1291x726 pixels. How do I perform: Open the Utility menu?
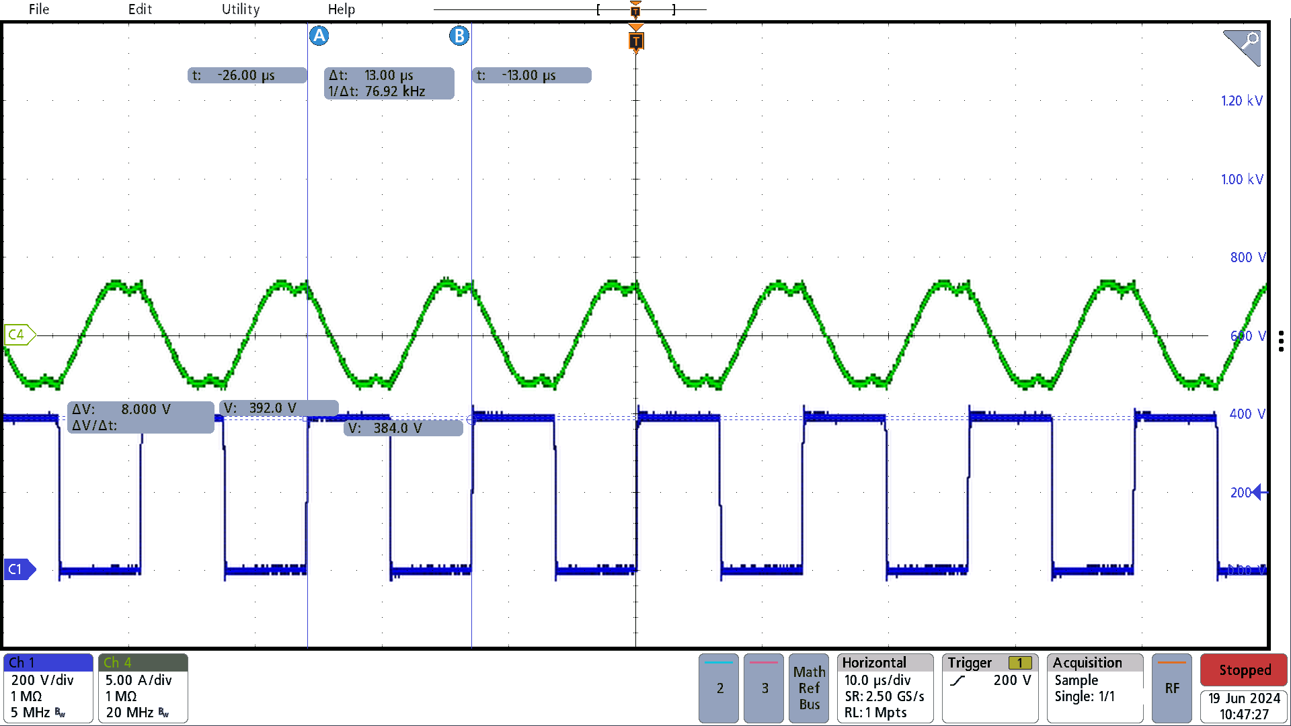pos(241,9)
